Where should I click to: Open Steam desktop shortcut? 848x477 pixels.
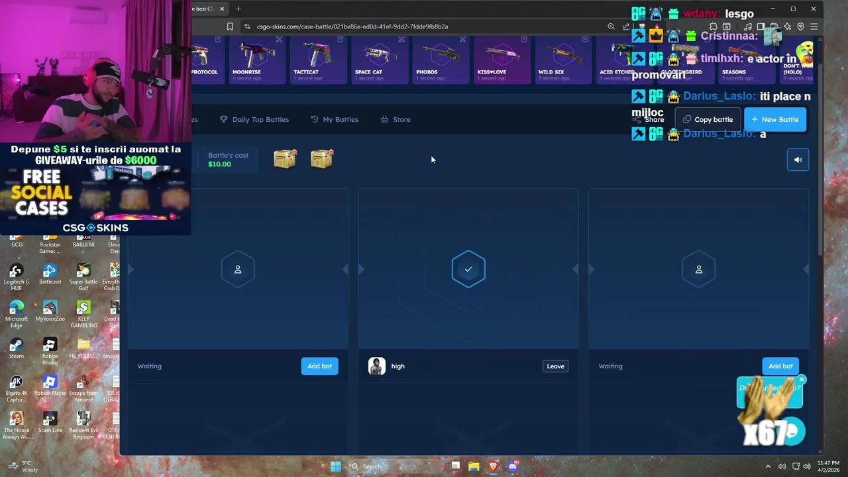[x=17, y=348]
